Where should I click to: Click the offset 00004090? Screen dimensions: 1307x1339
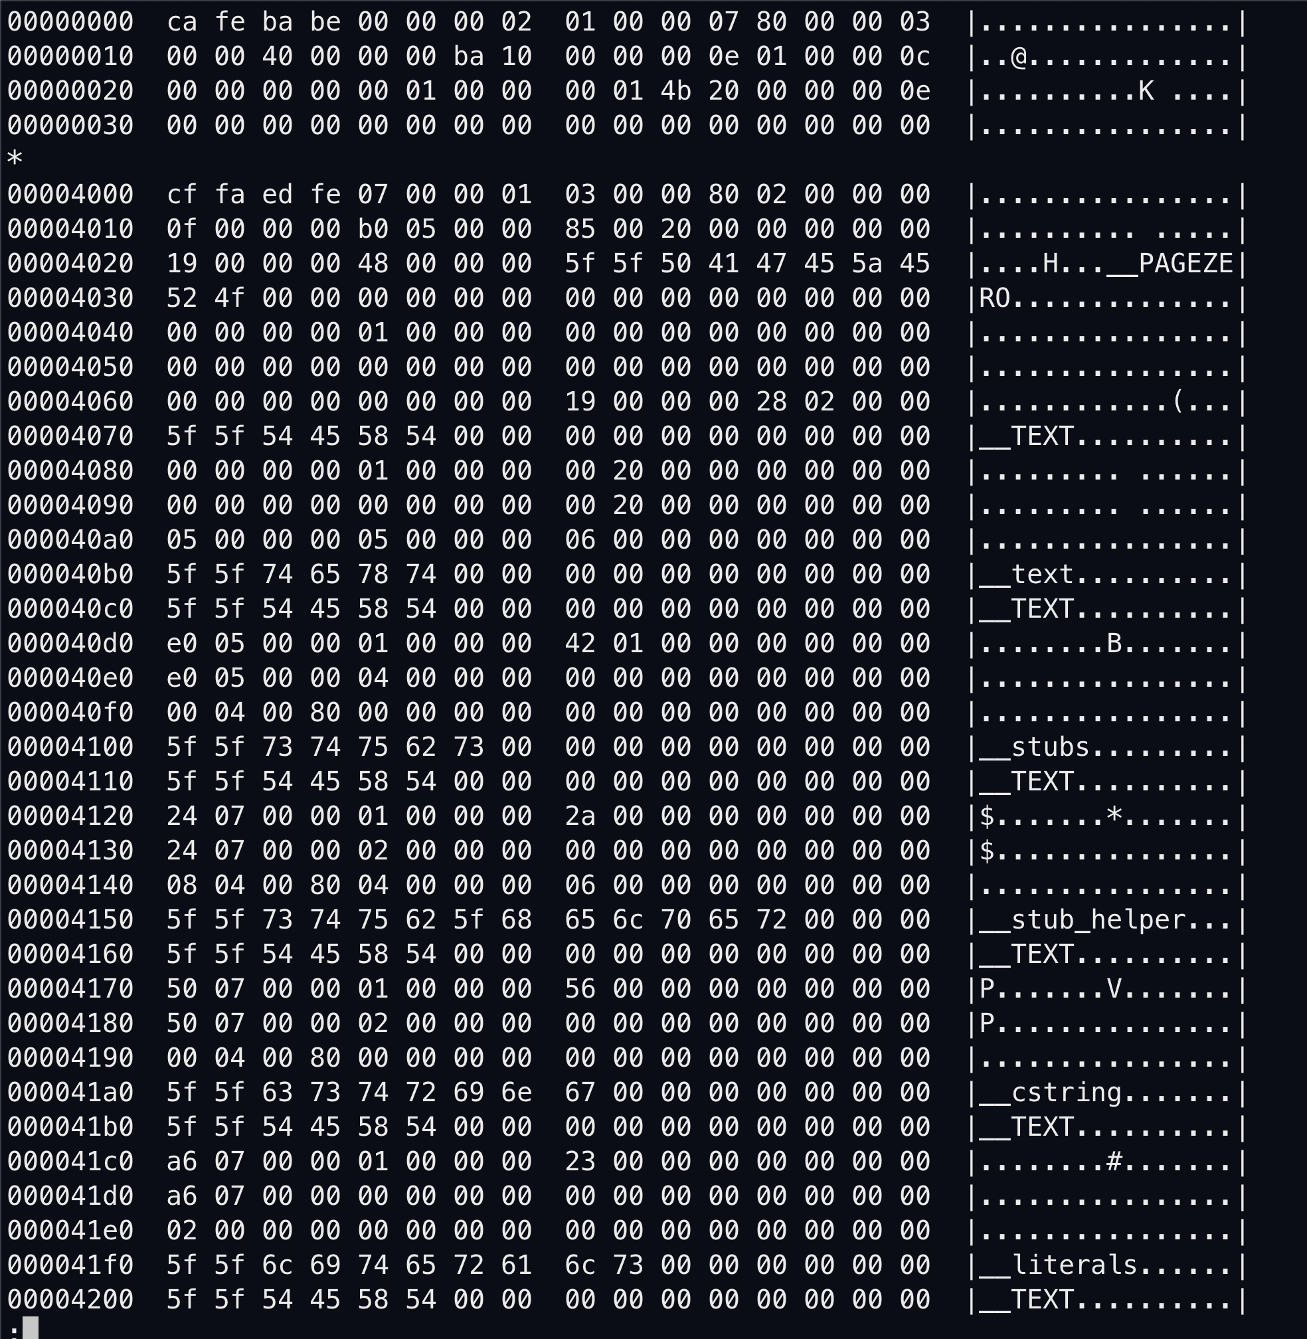[x=70, y=505]
